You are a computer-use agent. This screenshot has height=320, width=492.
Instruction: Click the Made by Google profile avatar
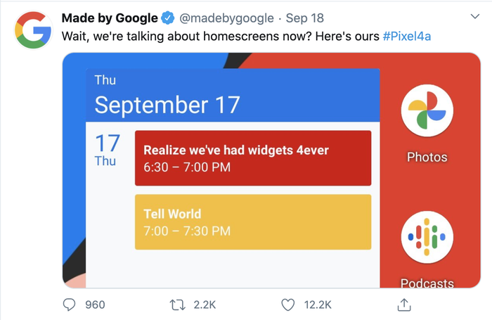pyautogui.click(x=33, y=28)
